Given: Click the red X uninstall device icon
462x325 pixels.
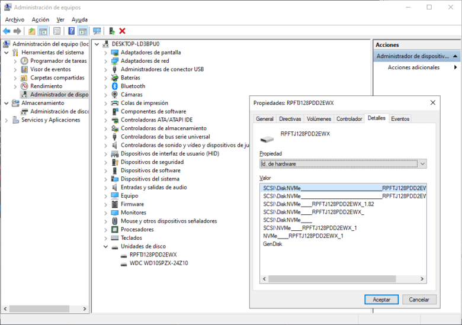Looking at the screenshot, I should tap(122, 31).
